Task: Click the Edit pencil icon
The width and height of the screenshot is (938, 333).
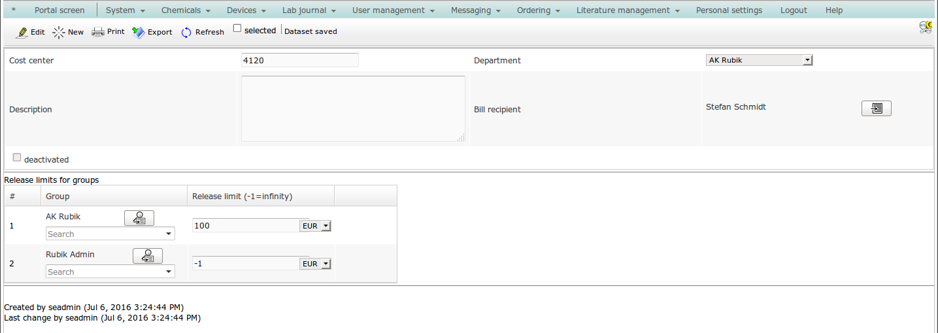Action: click(x=22, y=32)
